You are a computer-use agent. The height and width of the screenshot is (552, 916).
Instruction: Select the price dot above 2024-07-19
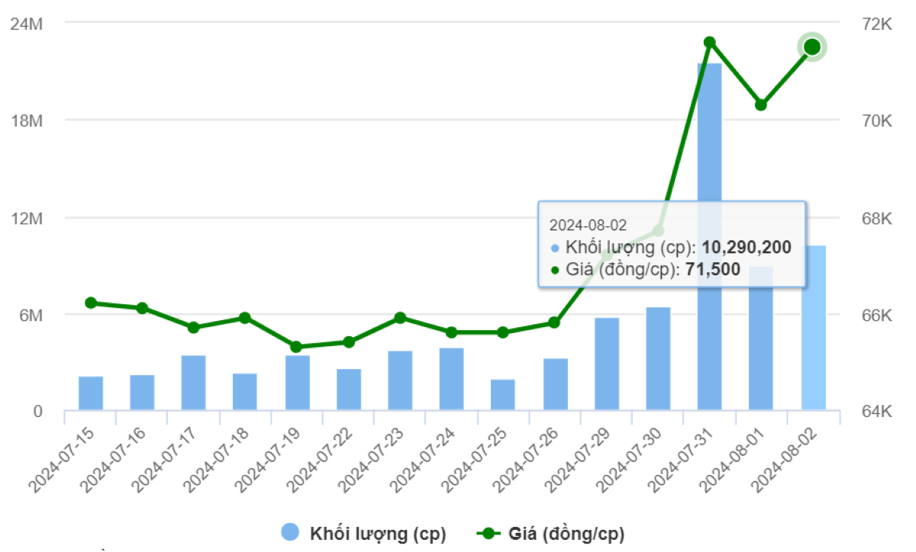pyautogui.click(x=296, y=346)
